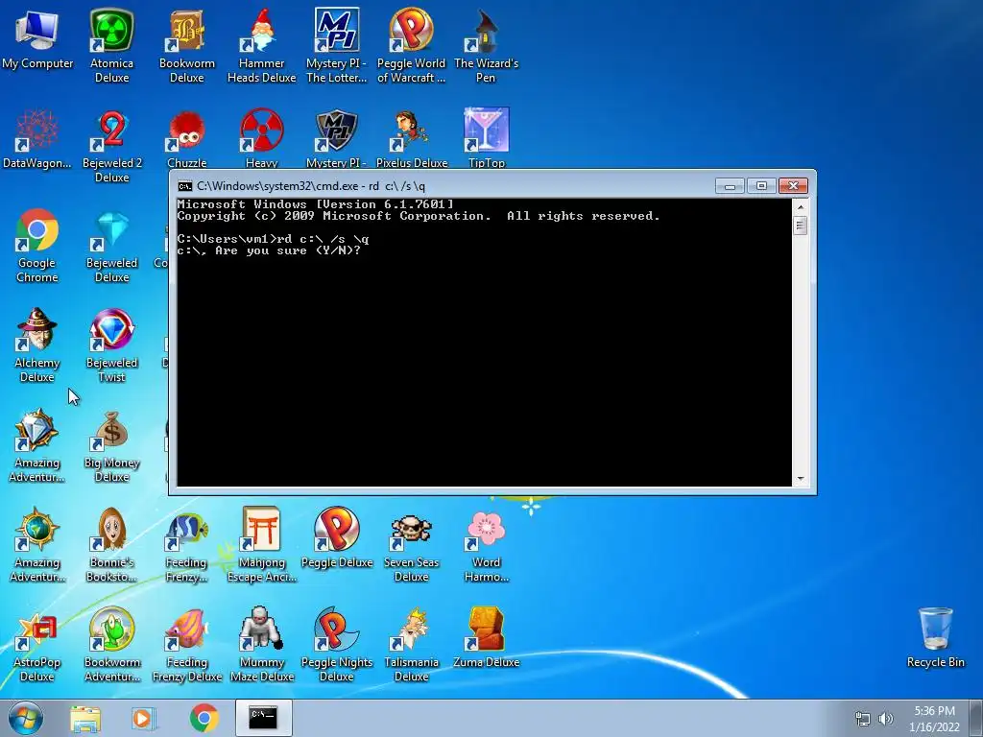Open the Recycle Bin
The image size is (983, 737).
tap(935, 638)
